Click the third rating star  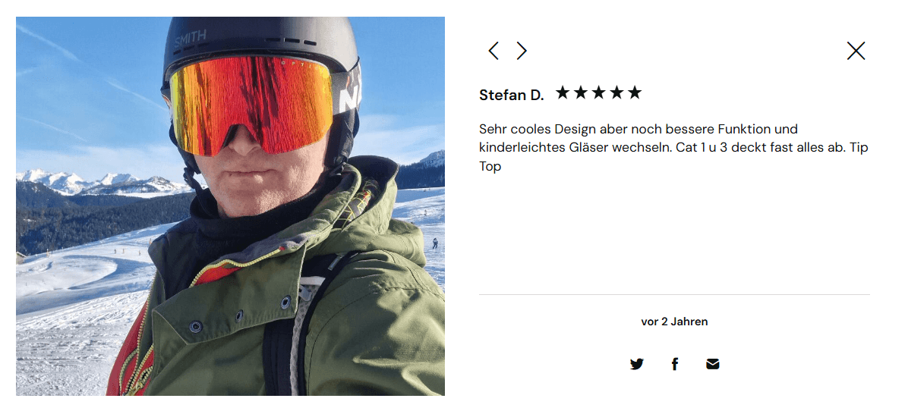[x=598, y=93]
